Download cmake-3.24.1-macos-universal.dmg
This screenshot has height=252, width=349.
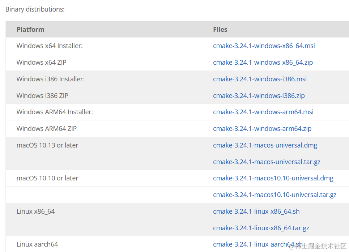[x=265, y=145]
